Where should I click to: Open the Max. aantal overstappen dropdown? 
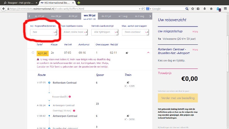[x=135, y=32]
